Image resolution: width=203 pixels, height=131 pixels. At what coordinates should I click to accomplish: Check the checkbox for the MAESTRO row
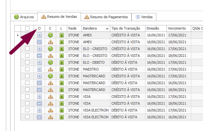[27, 69]
